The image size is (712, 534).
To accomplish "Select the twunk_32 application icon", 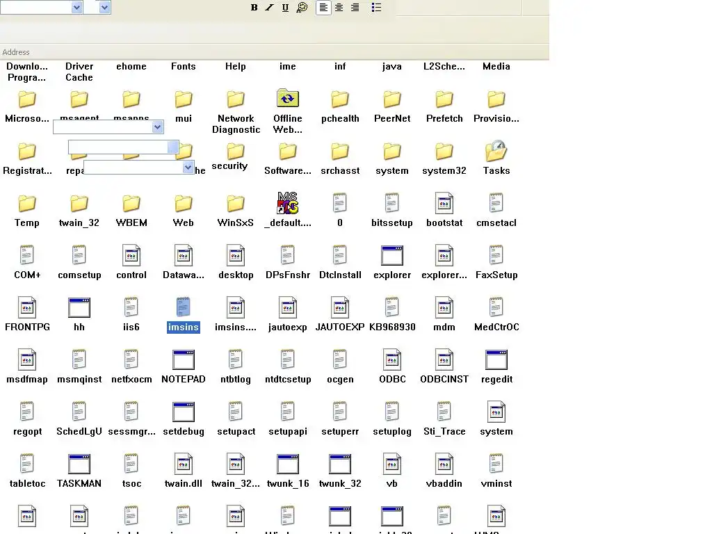I will click(340, 464).
